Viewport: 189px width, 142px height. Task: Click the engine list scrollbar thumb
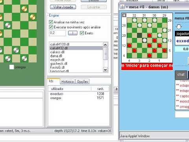point(105,54)
